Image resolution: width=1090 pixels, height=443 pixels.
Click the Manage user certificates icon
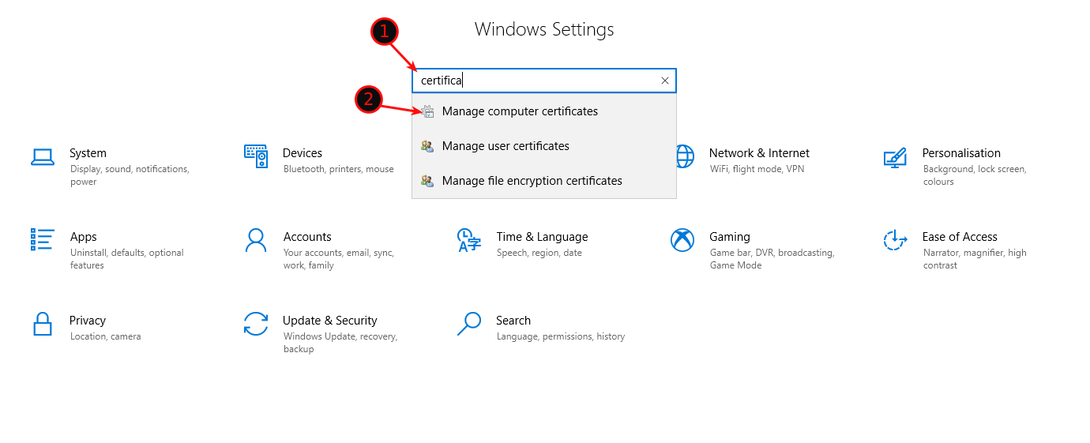click(427, 146)
